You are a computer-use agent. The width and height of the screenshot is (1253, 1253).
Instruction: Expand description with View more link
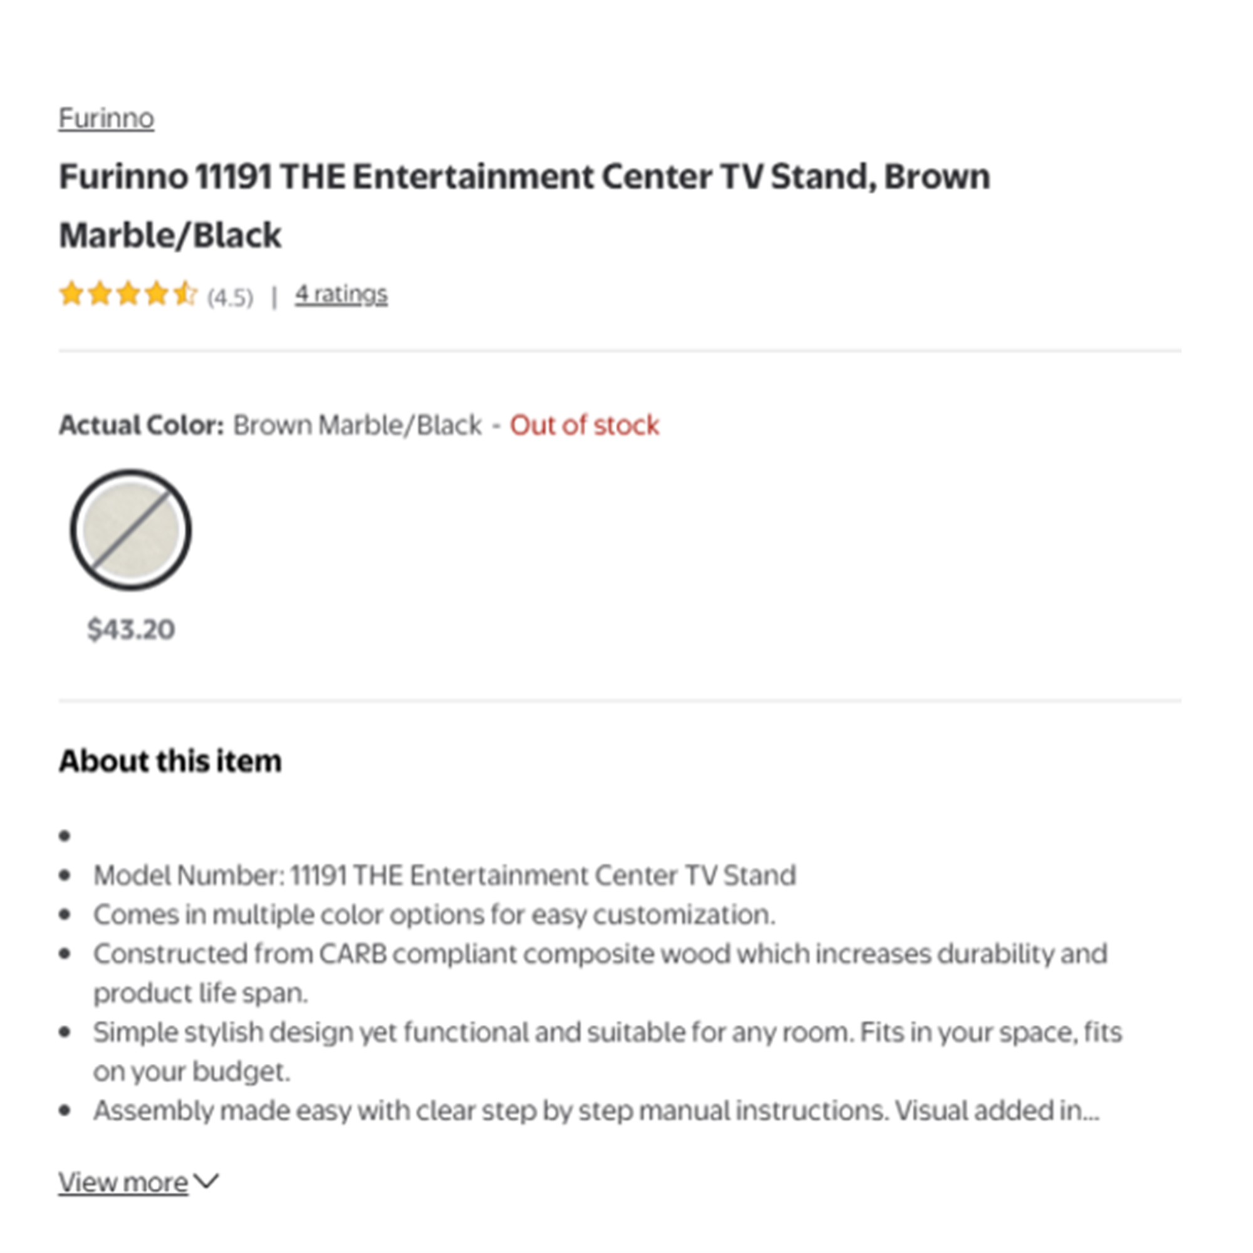coord(123,1182)
